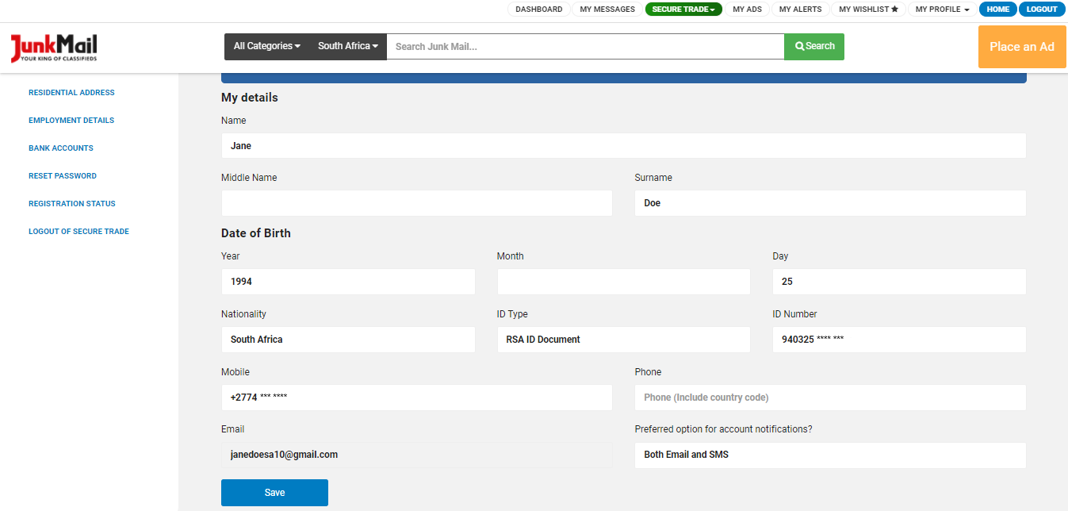Image resolution: width=1068 pixels, height=511 pixels.
Task: Click the Place an Ad button
Action: point(1021,47)
